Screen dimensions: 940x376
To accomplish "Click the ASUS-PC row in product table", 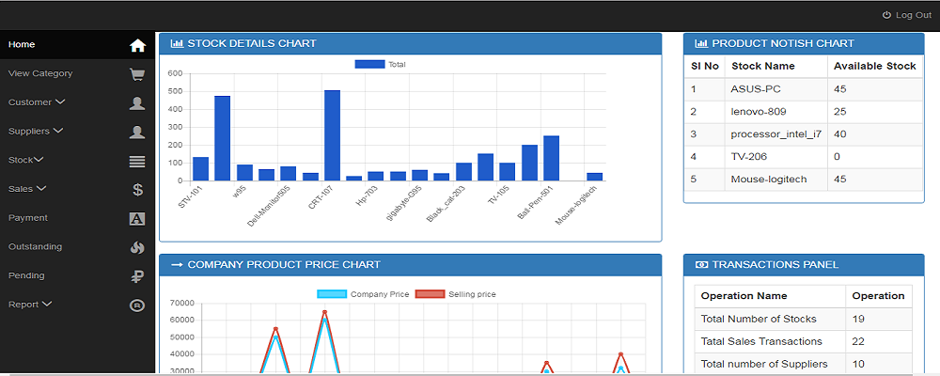I will click(x=756, y=89).
